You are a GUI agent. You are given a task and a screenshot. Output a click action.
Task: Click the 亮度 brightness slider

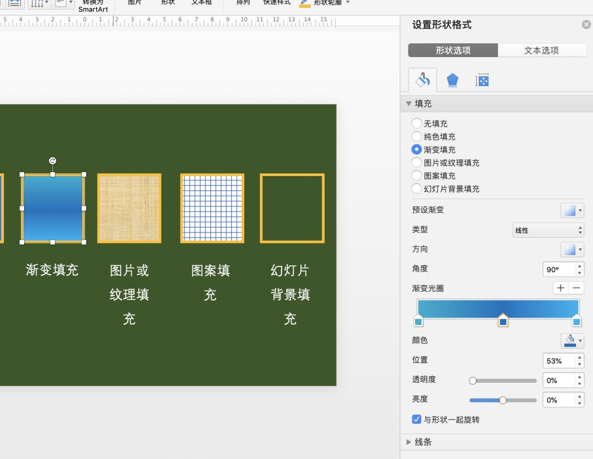click(503, 400)
